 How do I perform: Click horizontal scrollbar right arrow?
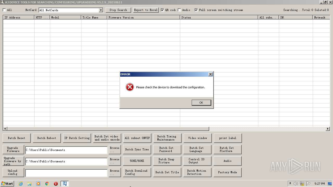pos(328,129)
